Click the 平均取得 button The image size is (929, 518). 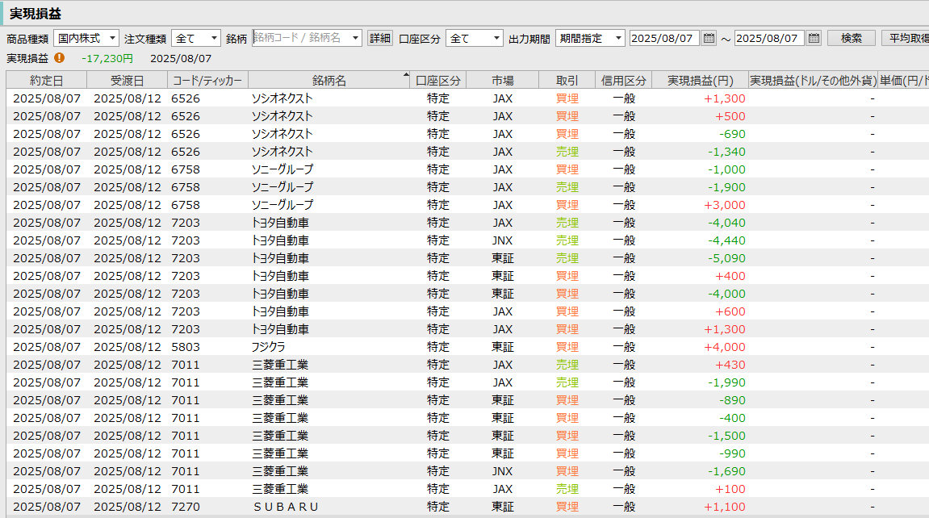tap(906, 39)
